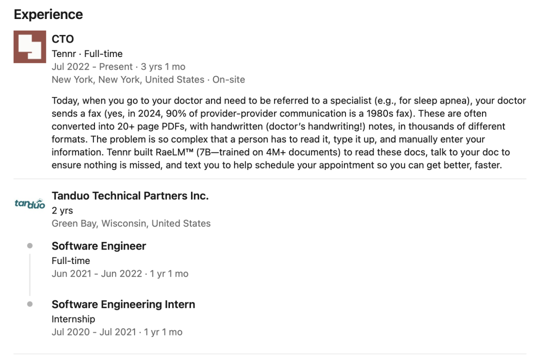This screenshot has width=540, height=359.
Task: Click the Internship employment type label
Action: coord(73,319)
